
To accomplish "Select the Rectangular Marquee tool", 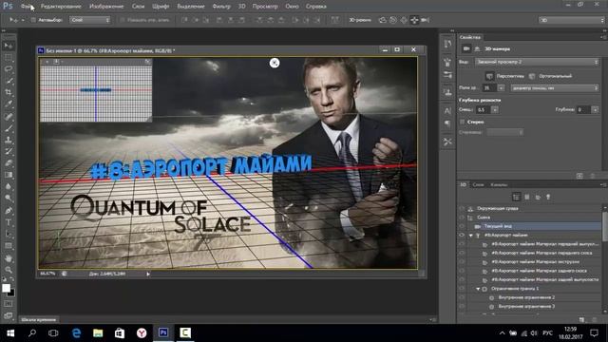I will tap(9, 58).
